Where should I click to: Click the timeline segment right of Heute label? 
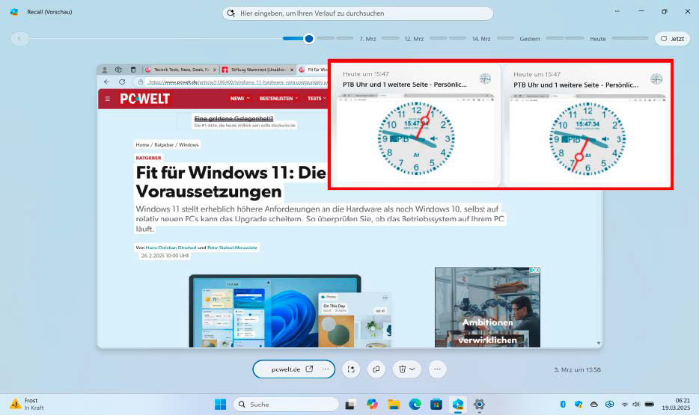click(630, 39)
